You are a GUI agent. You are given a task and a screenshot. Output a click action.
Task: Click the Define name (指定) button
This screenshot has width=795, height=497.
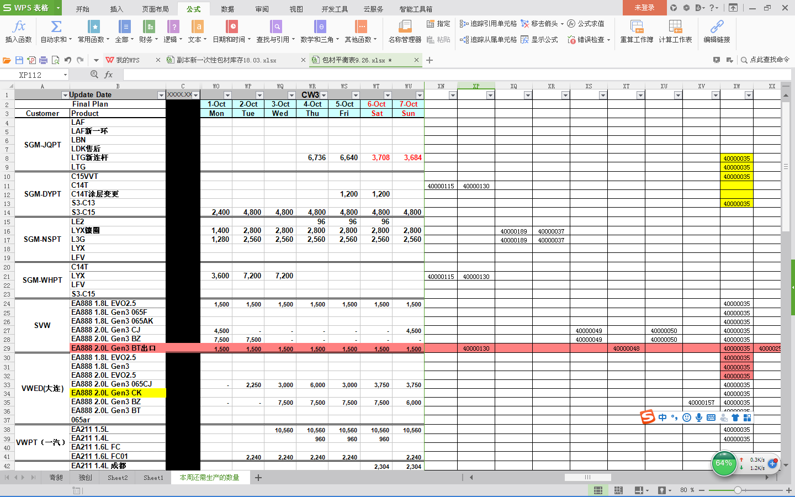[x=438, y=24]
